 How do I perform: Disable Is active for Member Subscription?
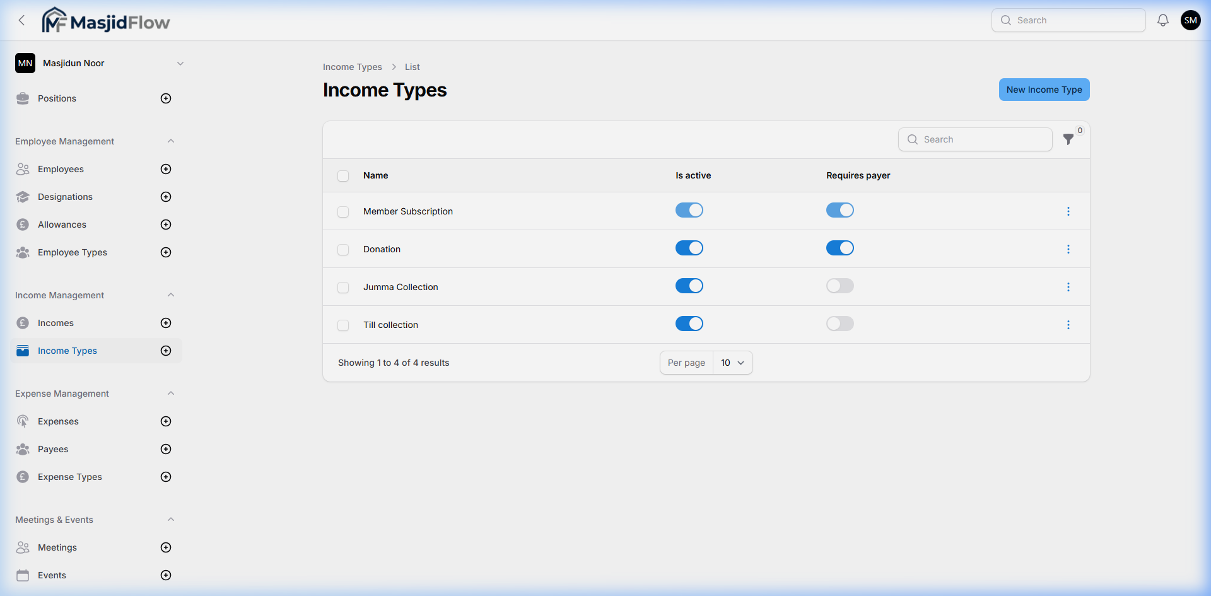coord(689,210)
